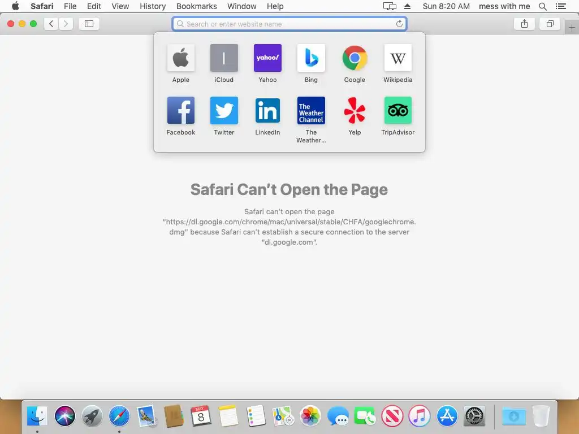Launch Siri from the Dock
This screenshot has width=579, height=434.
point(64,416)
